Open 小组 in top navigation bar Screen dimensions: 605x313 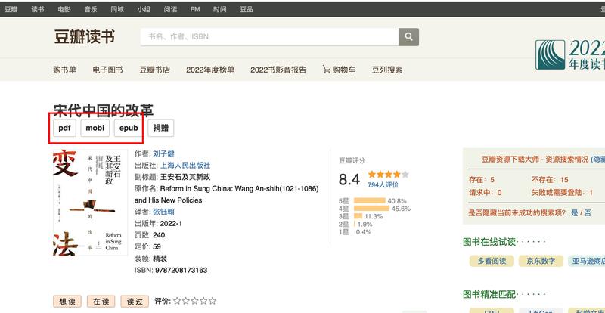pos(144,9)
